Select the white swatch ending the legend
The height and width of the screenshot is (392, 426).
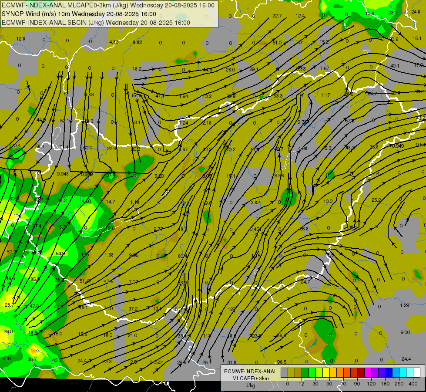click(417, 372)
